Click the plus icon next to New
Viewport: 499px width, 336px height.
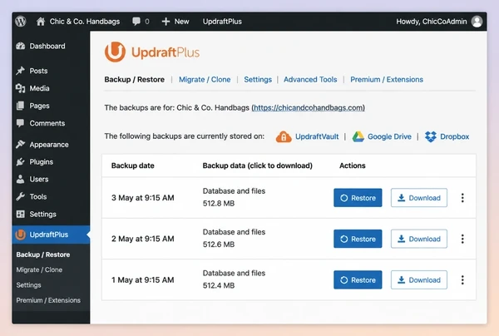(x=166, y=22)
